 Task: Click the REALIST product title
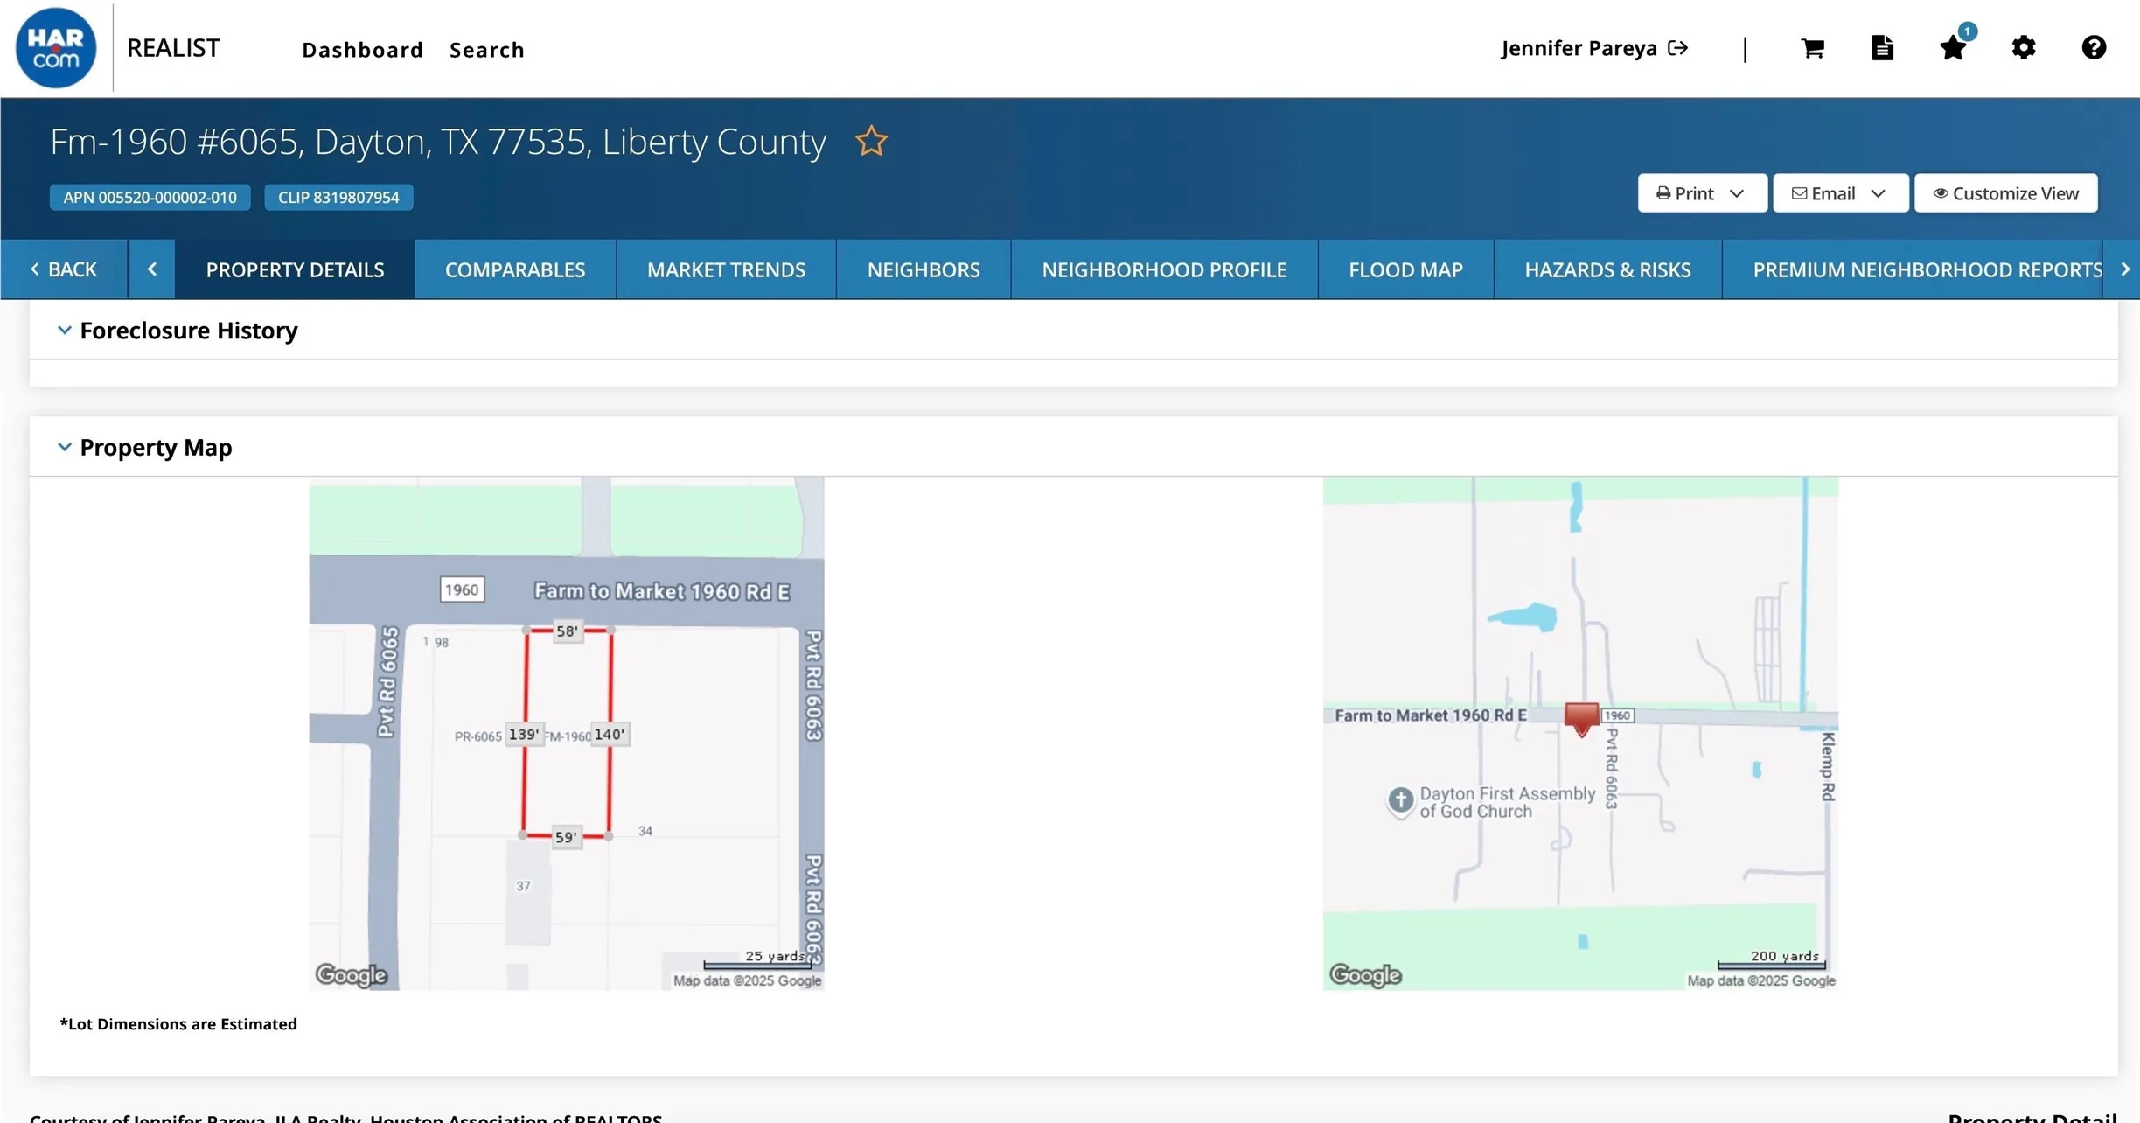click(173, 48)
